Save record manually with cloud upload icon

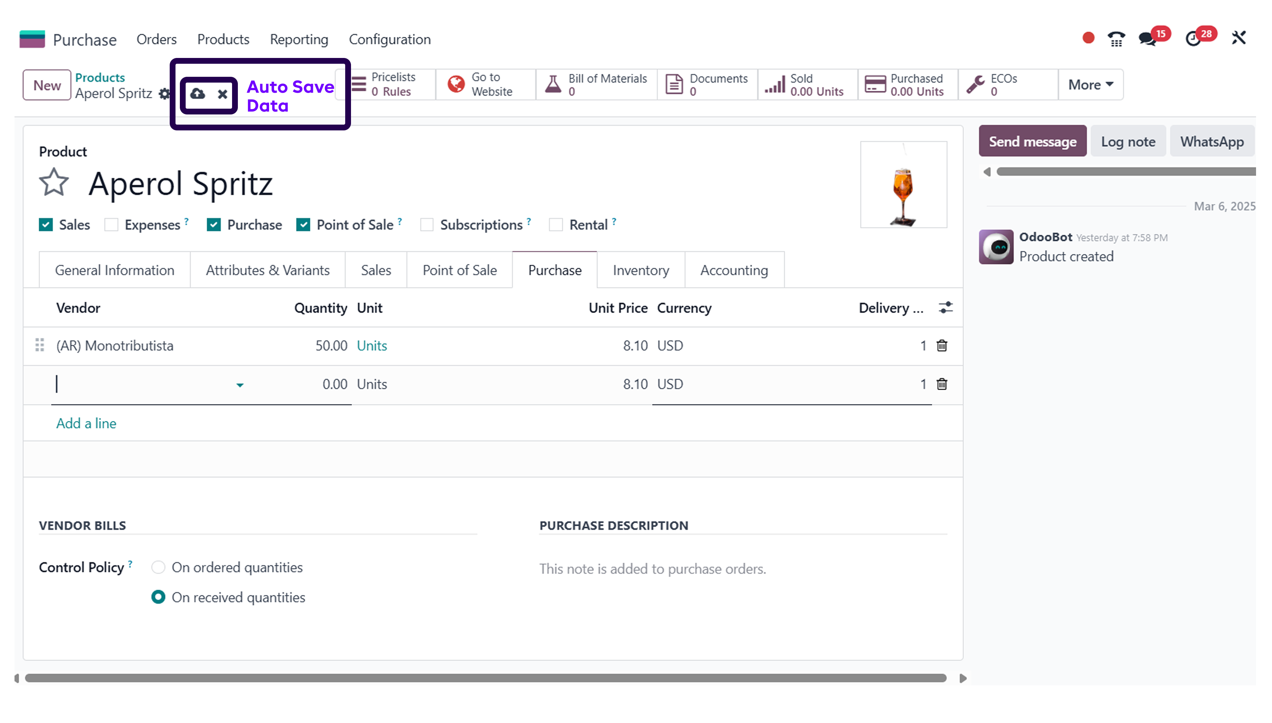coord(197,93)
